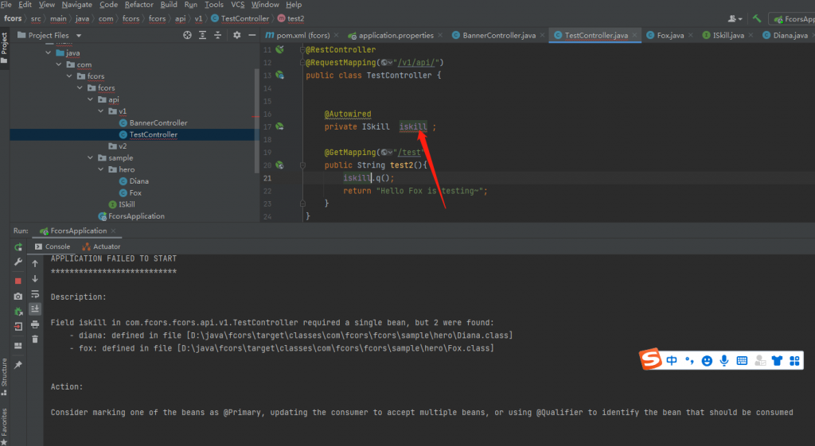
Task: Pin the run tab with the pin icon
Action: (x=18, y=365)
